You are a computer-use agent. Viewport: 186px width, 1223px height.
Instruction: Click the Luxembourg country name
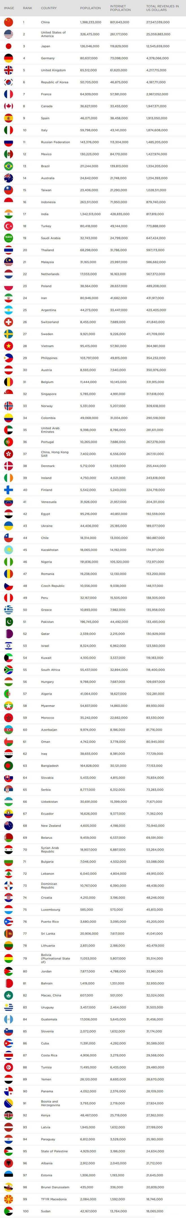click(51, 910)
